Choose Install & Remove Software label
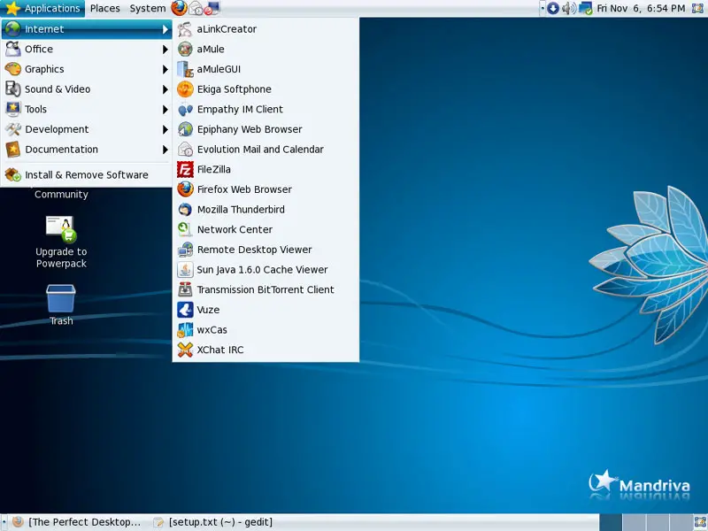708x531 pixels. click(x=86, y=174)
